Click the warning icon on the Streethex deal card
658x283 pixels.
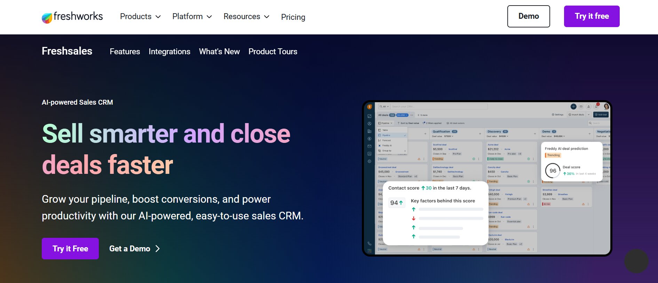point(583,204)
